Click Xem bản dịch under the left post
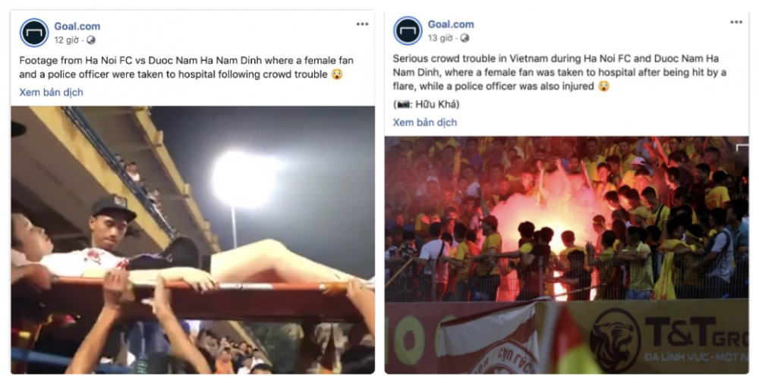Image resolution: width=759 pixels, height=383 pixels. [52, 93]
